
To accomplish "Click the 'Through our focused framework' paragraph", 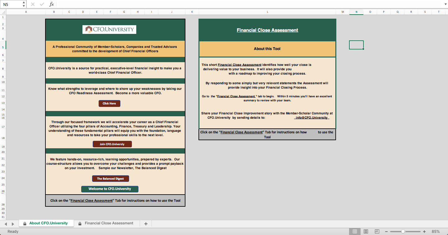I will coord(115,129).
